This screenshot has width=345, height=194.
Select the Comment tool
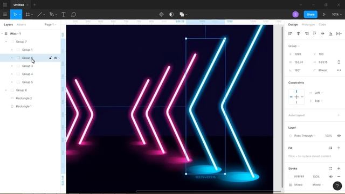click(73, 15)
